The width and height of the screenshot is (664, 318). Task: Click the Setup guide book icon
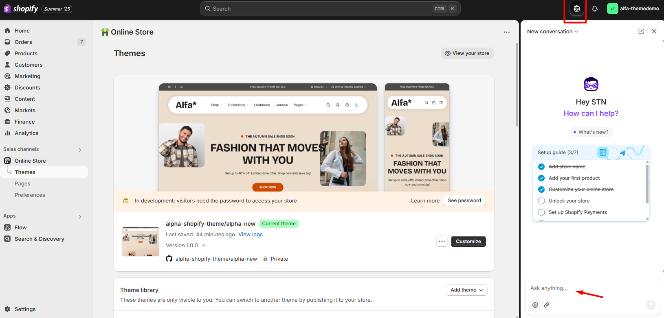coord(603,152)
